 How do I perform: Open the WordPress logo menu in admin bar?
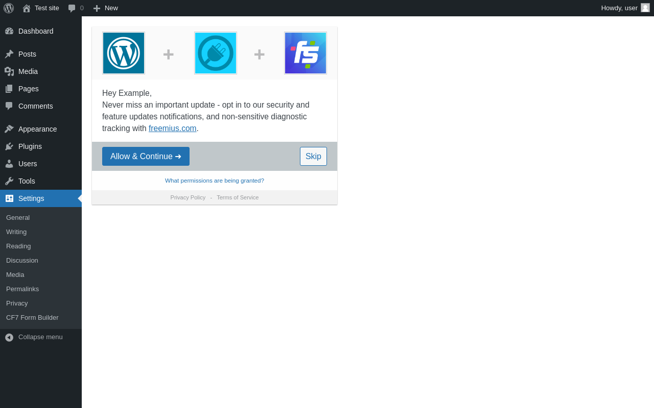tap(9, 8)
